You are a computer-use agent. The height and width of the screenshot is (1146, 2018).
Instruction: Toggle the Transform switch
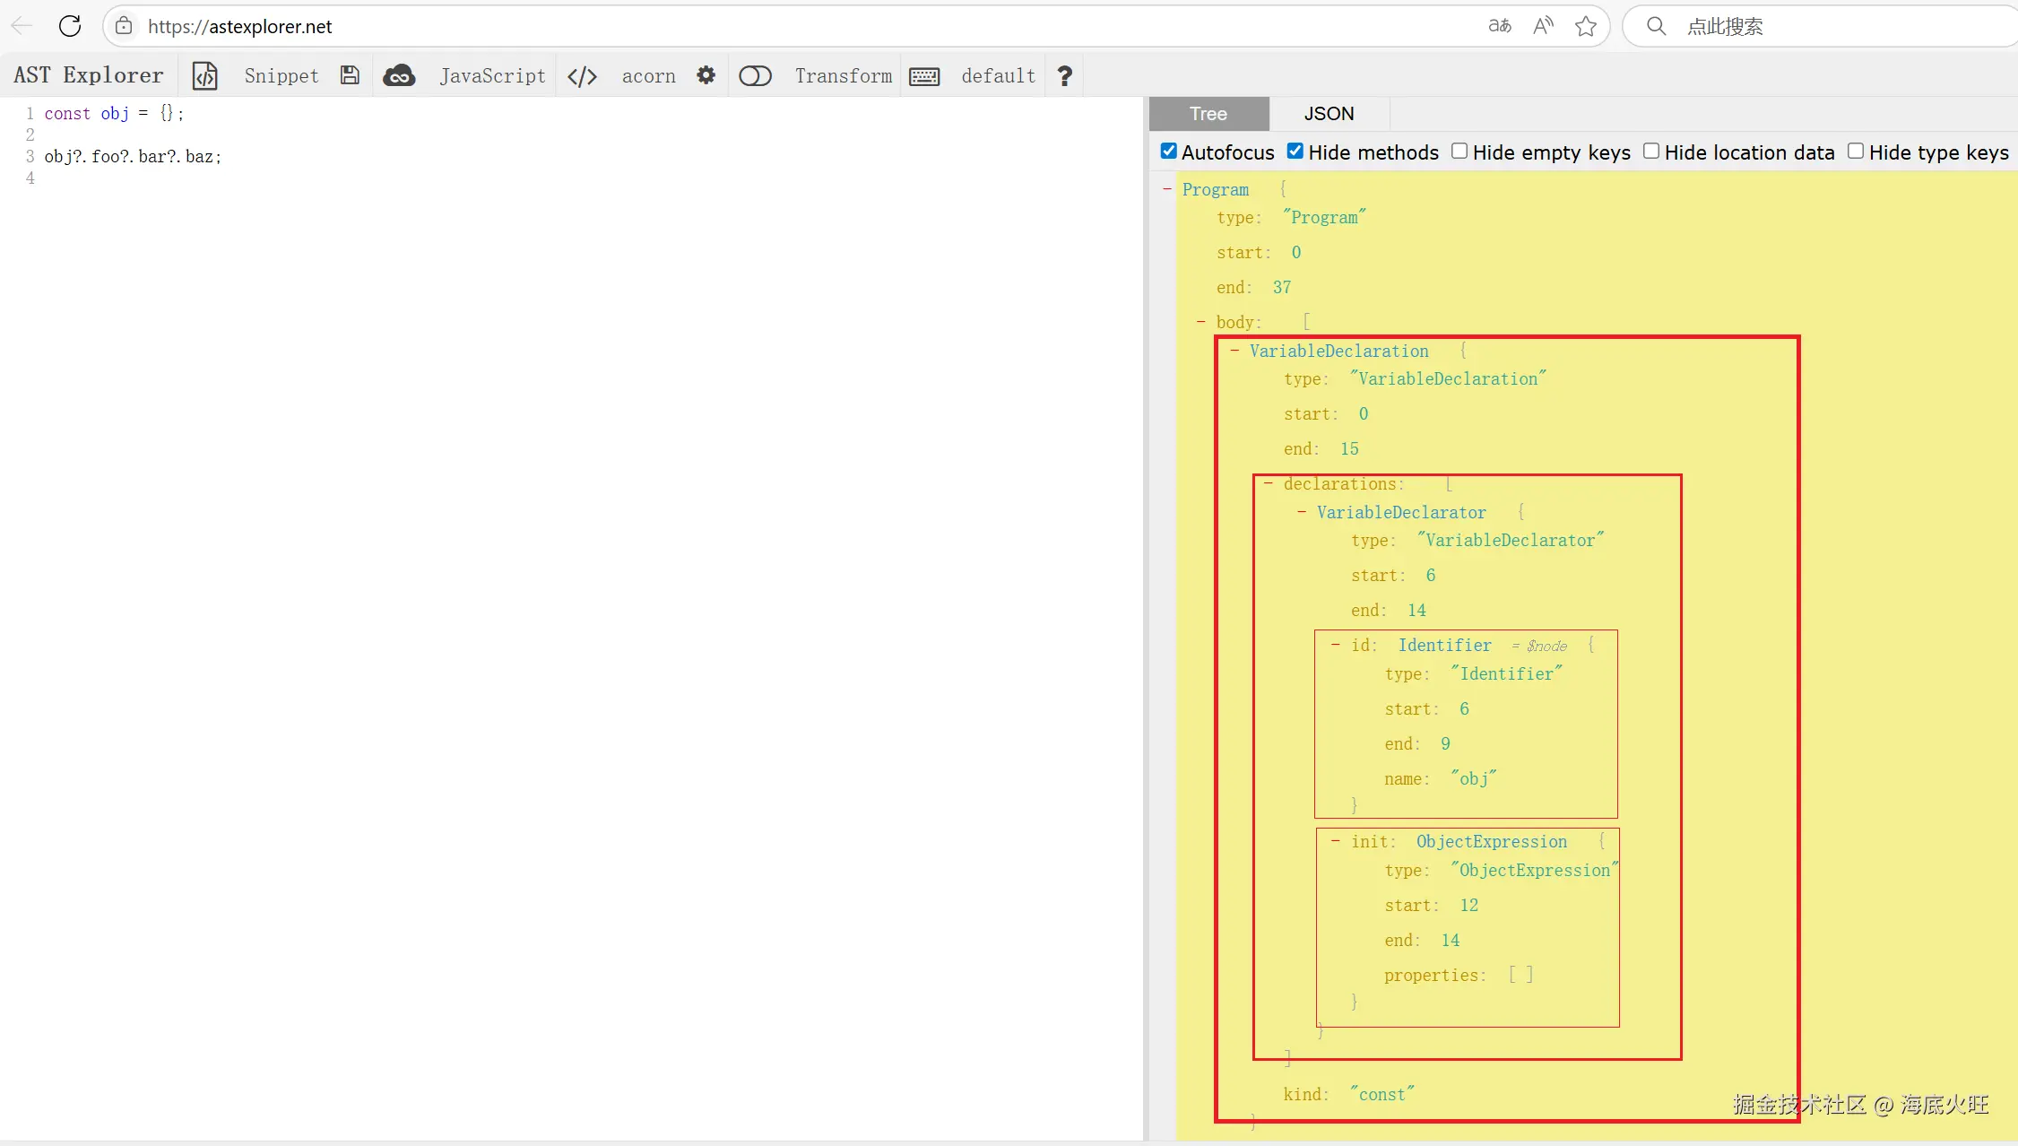tap(755, 76)
